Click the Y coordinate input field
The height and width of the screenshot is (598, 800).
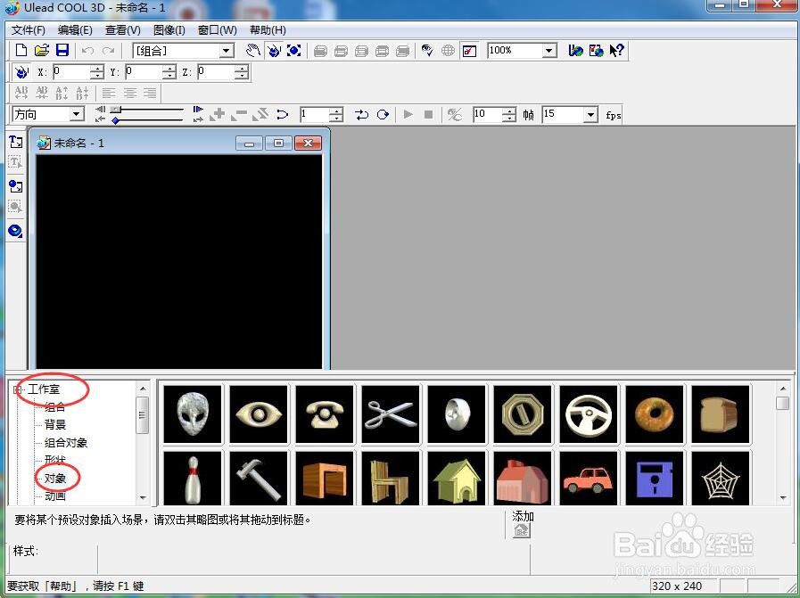coord(144,72)
